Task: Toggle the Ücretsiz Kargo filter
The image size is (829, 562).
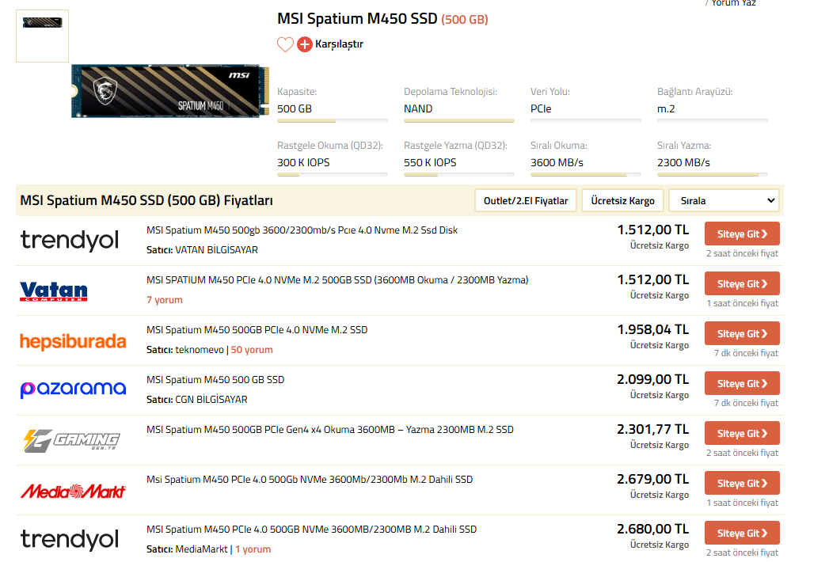Action: 623,201
